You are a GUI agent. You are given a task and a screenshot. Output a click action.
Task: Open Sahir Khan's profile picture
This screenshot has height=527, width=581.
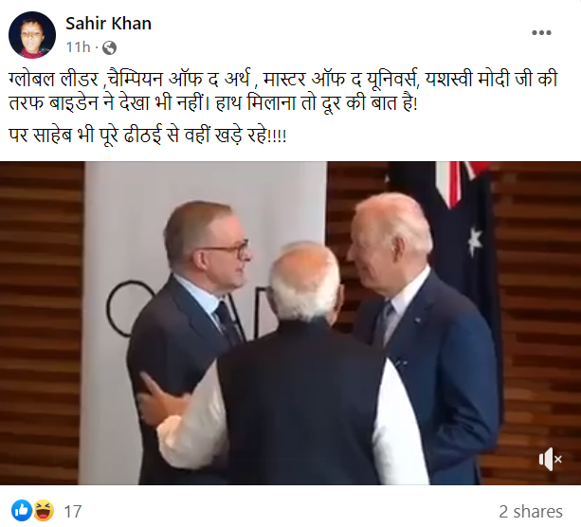(32, 35)
